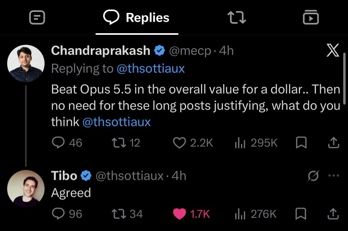Open Grok icon on Tibo's post
This screenshot has width=348, height=231.
click(x=313, y=176)
